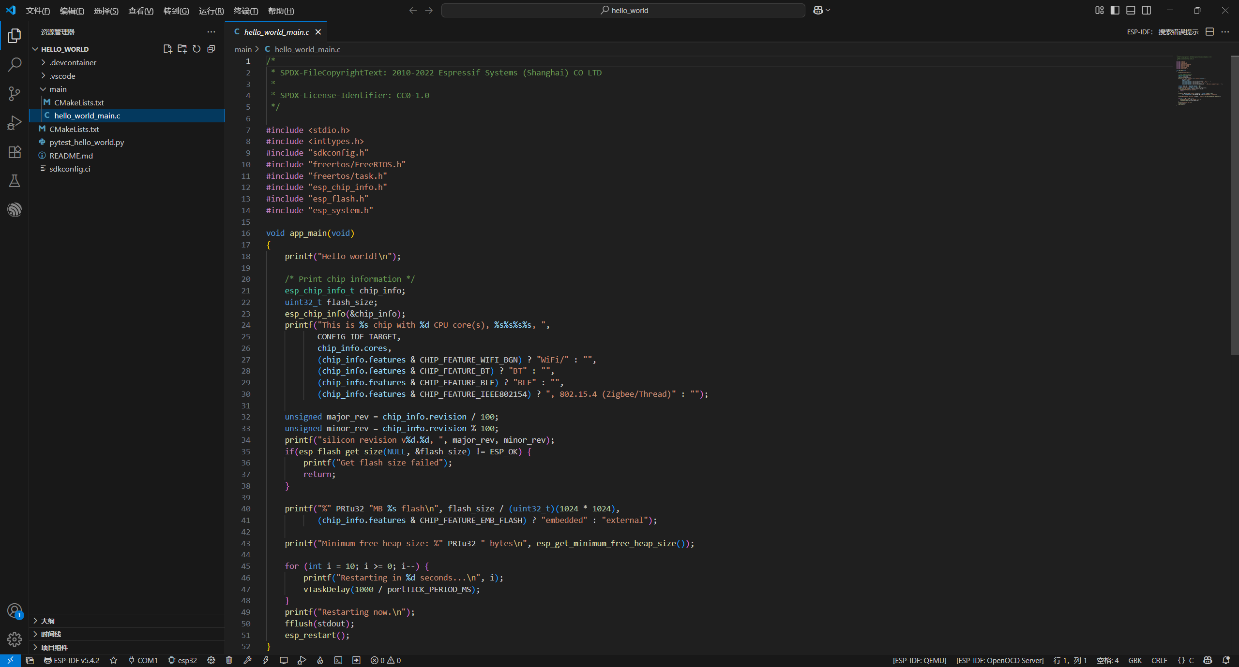Open the 运行(R) menu
The height and width of the screenshot is (667, 1239).
tap(211, 11)
